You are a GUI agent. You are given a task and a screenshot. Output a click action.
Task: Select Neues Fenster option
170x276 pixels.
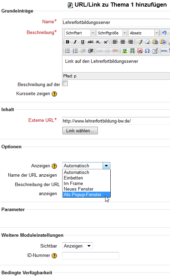(86, 189)
